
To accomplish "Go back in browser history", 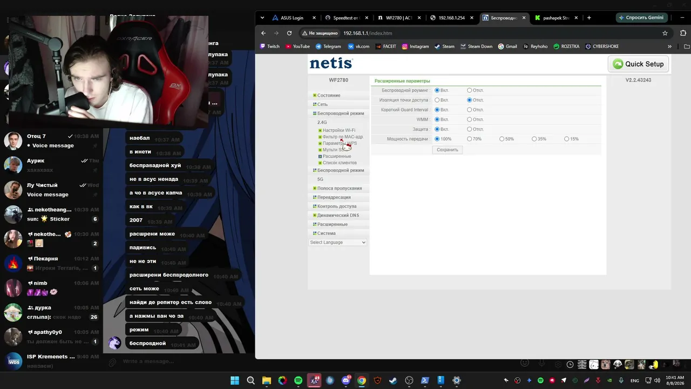I will 263,33.
